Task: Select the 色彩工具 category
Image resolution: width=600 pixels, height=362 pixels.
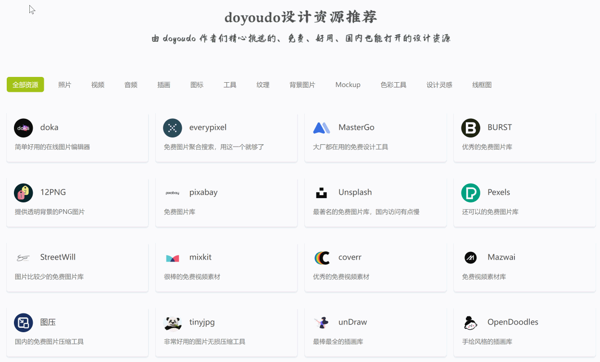Action: pyautogui.click(x=393, y=85)
